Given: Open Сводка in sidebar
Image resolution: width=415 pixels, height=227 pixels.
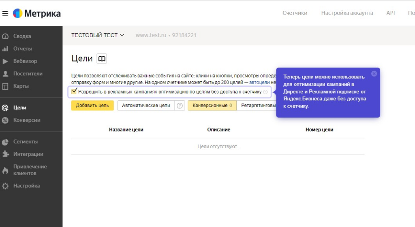Looking at the screenshot, I should click(22, 36).
